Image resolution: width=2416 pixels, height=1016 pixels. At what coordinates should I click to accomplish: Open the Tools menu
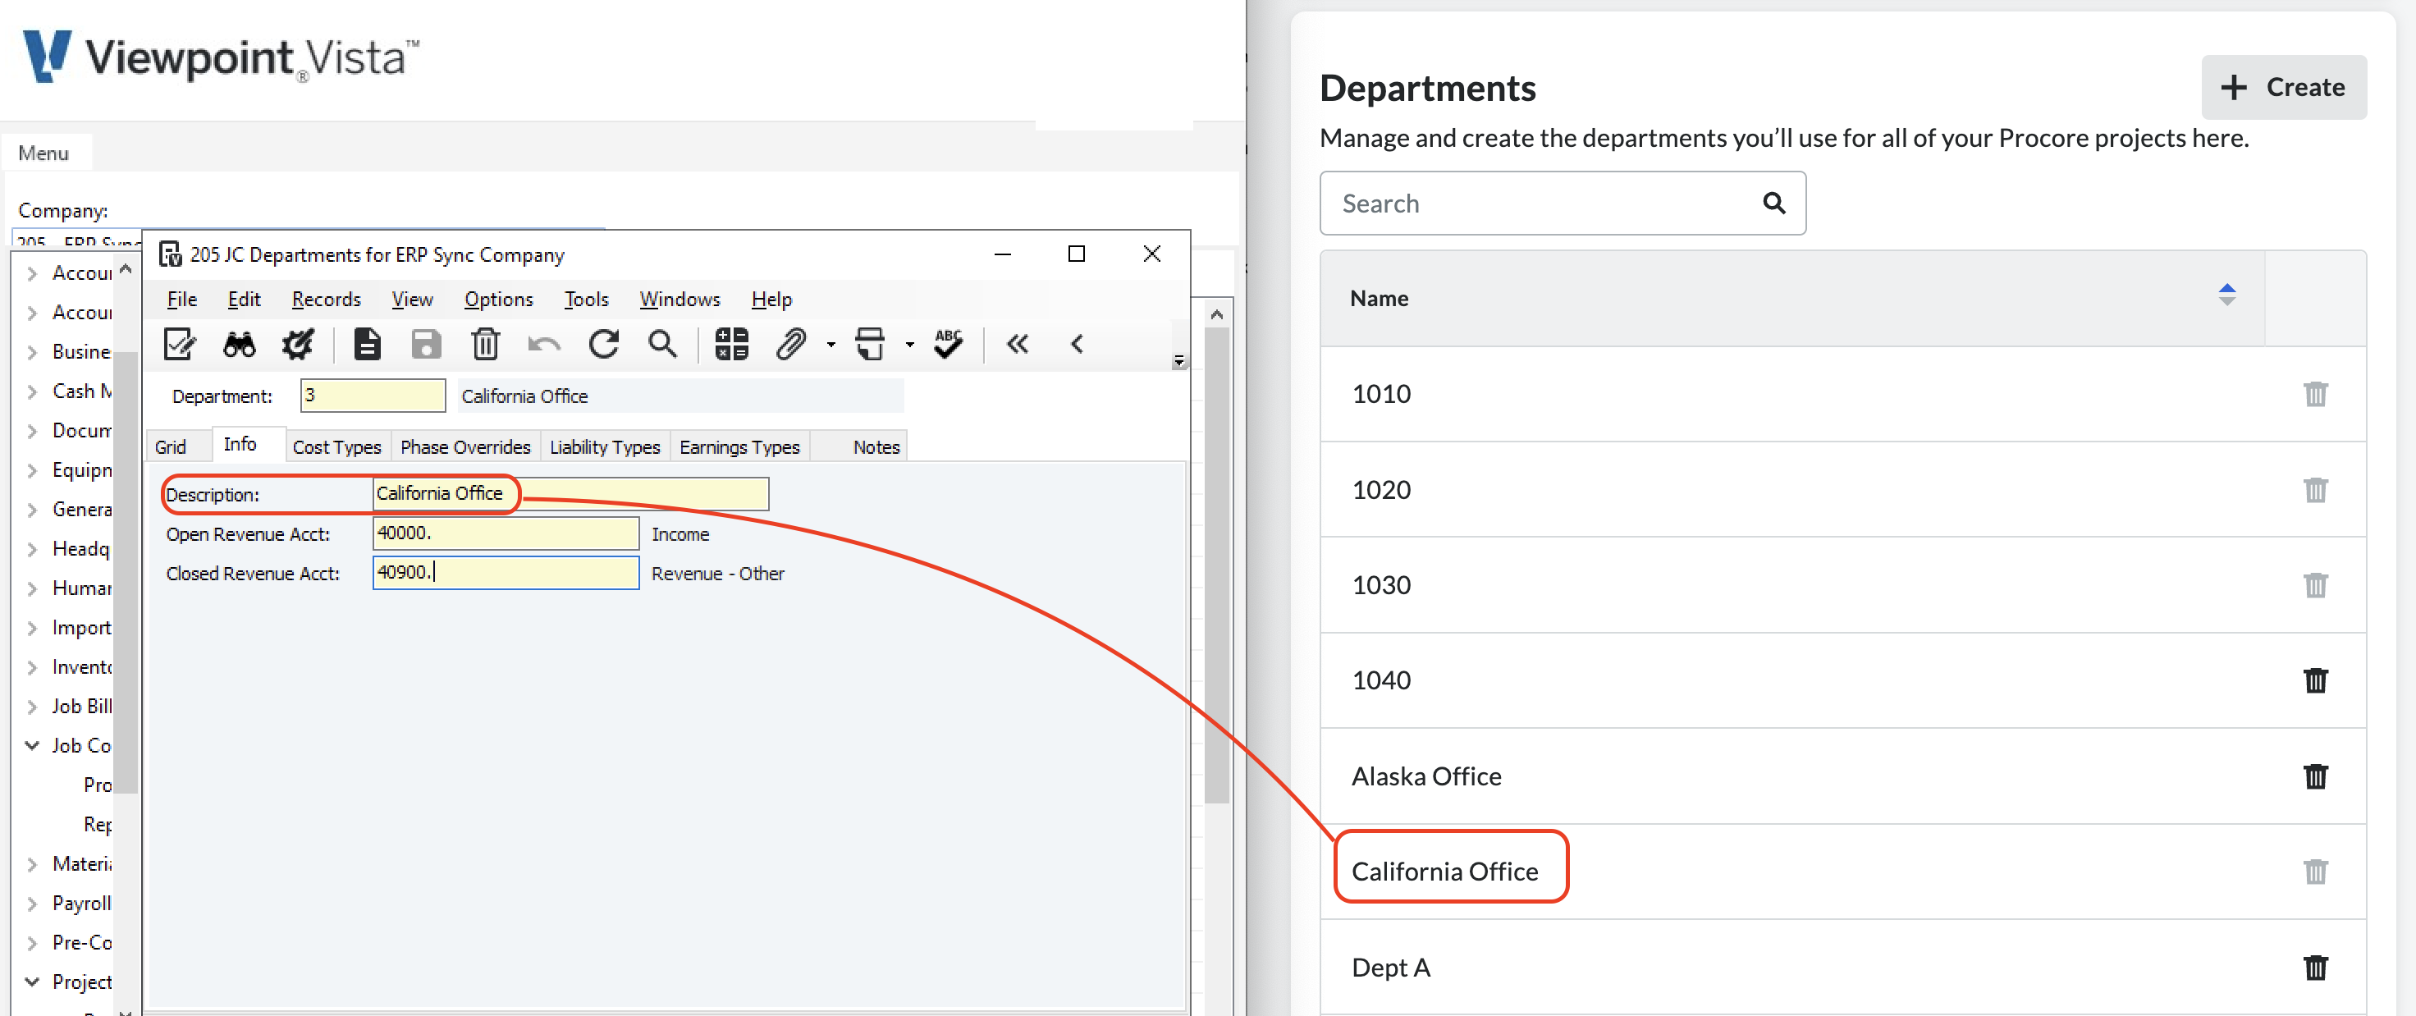[586, 300]
